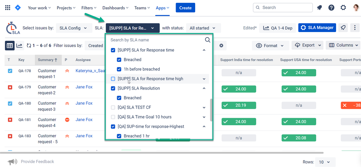Open the app switcher grid icon
This screenshot has height=167, width=361.
point(8,8)
